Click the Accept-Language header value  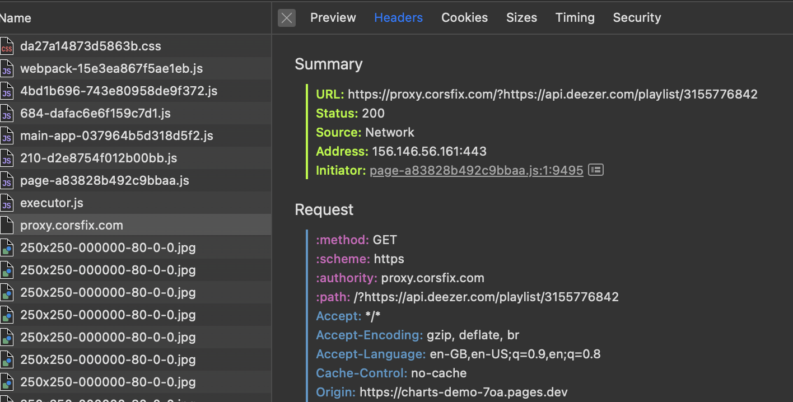(515, 354)
